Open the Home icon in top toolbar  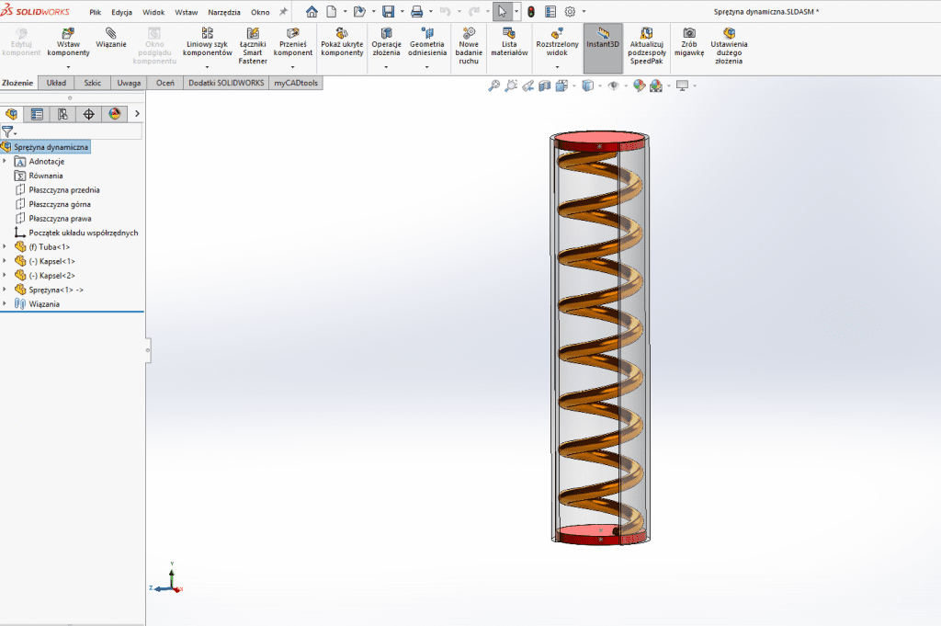(312, 12)
